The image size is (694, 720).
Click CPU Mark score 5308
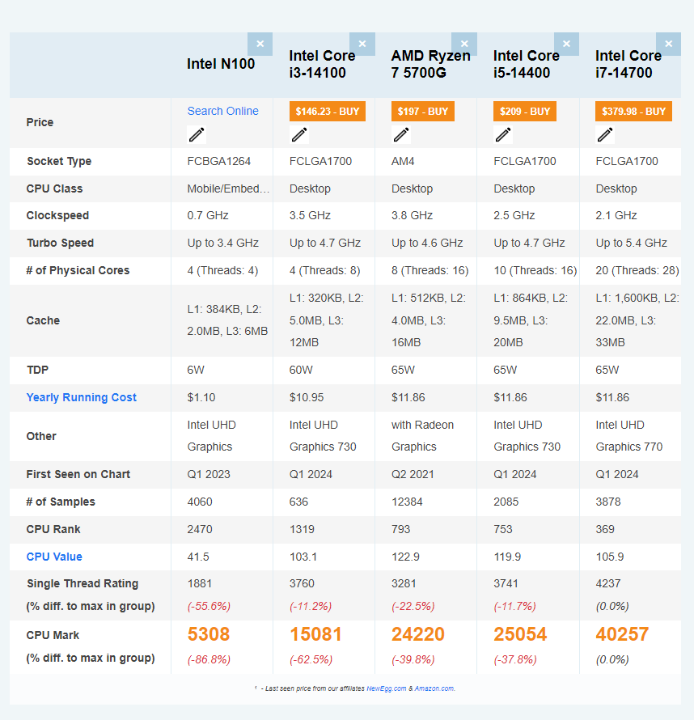(209, 634)
